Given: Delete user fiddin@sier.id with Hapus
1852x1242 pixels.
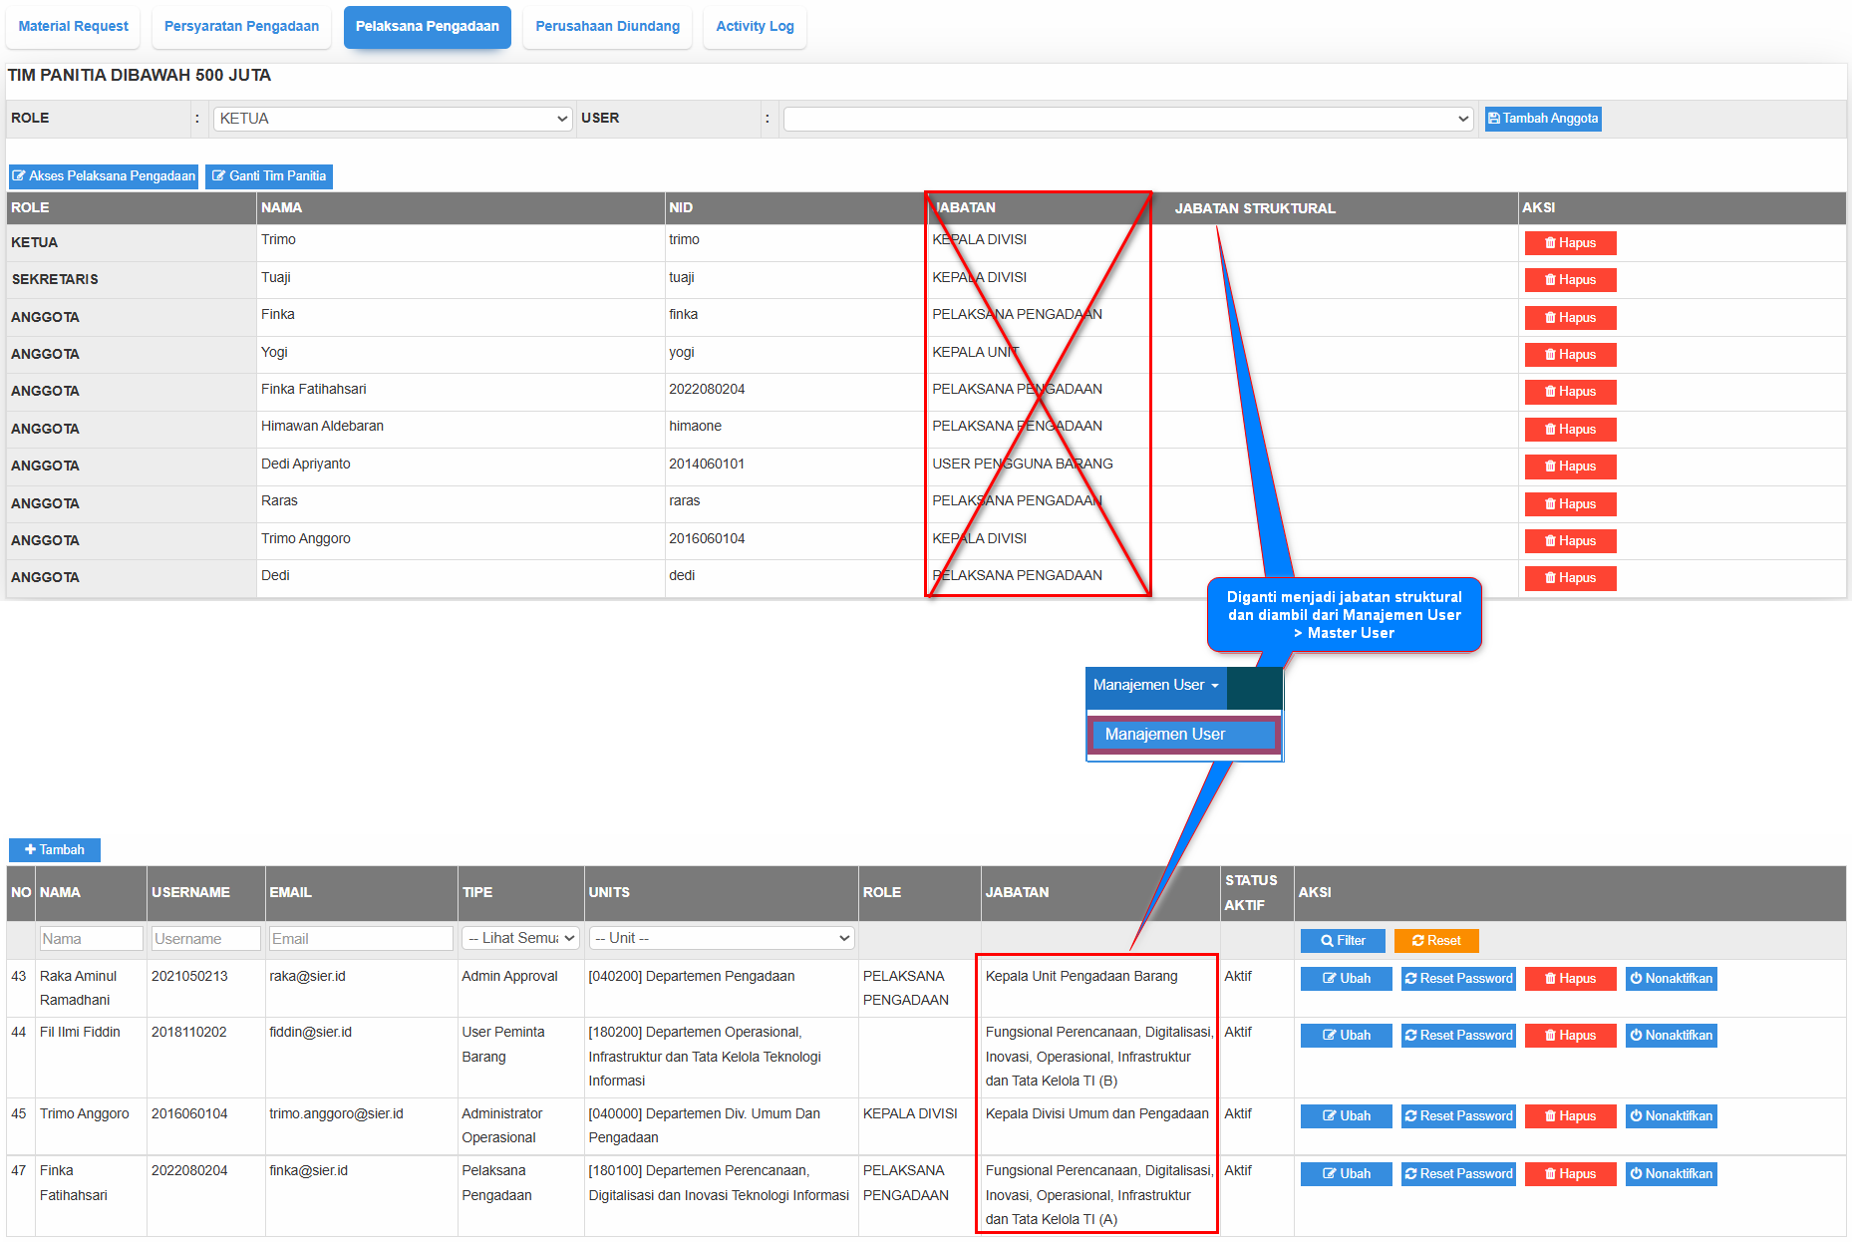Looking at the screenshot, I should pos(1570,1036).
